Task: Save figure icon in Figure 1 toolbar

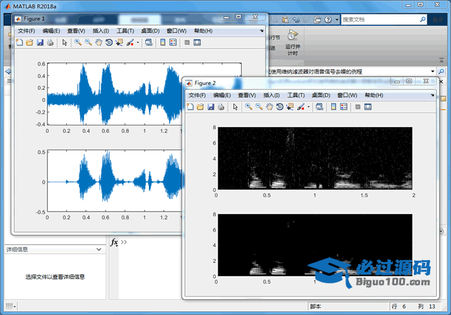Action: [40, 42]
